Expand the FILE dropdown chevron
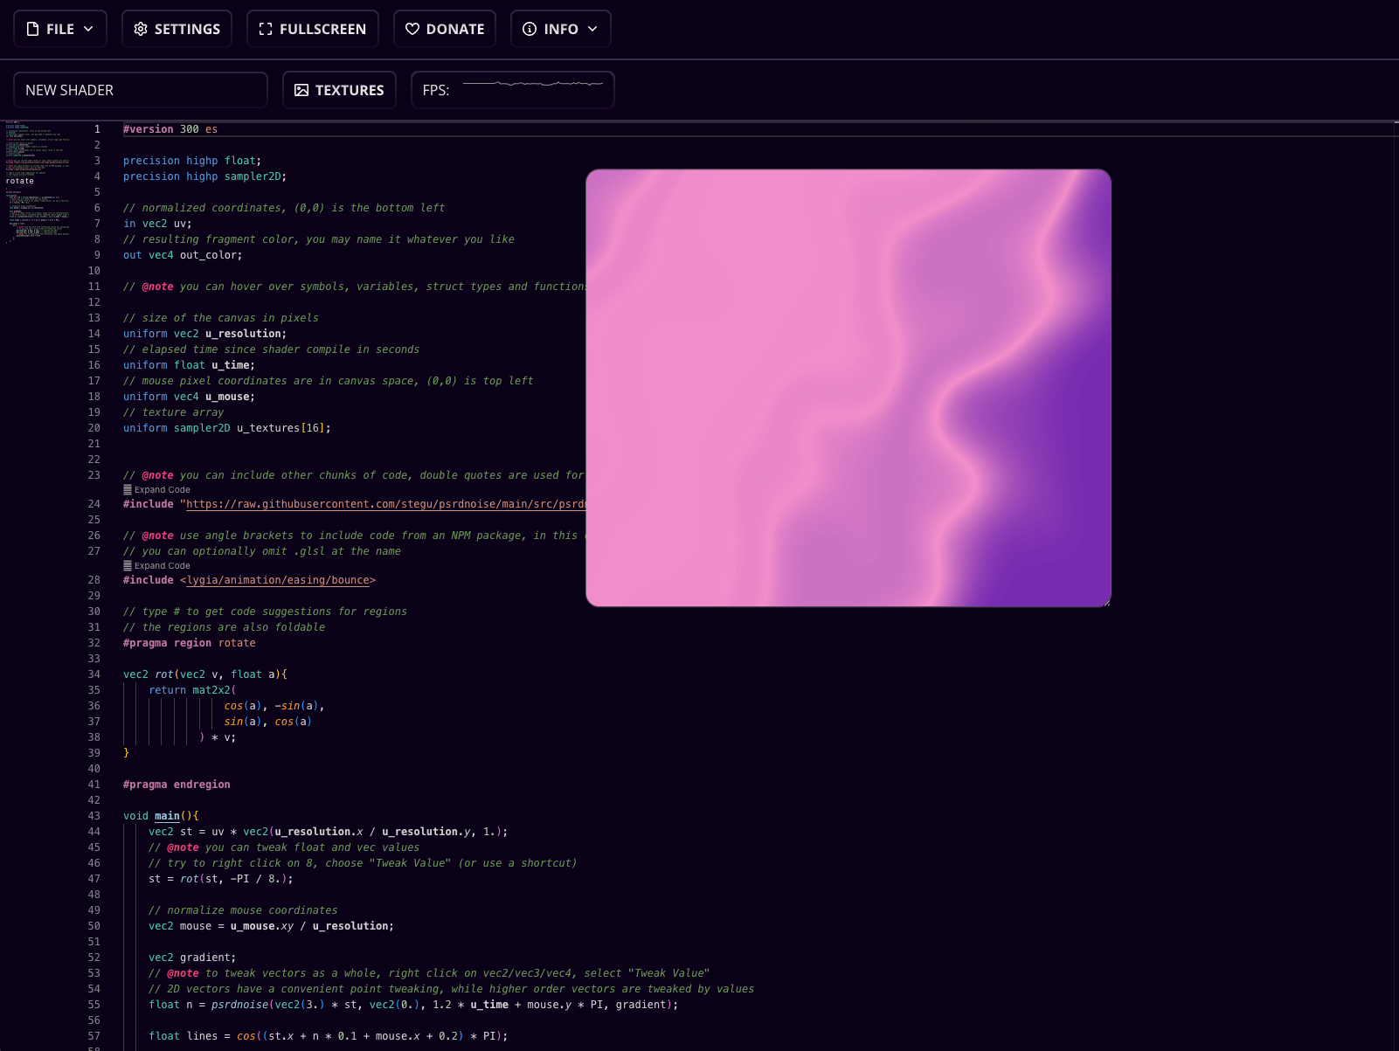Viewport: 1399px width, 1051px height. click(x=88, y=29)
